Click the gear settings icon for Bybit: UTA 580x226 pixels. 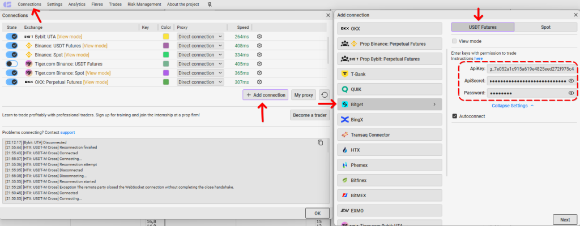[x=259, y=37]
